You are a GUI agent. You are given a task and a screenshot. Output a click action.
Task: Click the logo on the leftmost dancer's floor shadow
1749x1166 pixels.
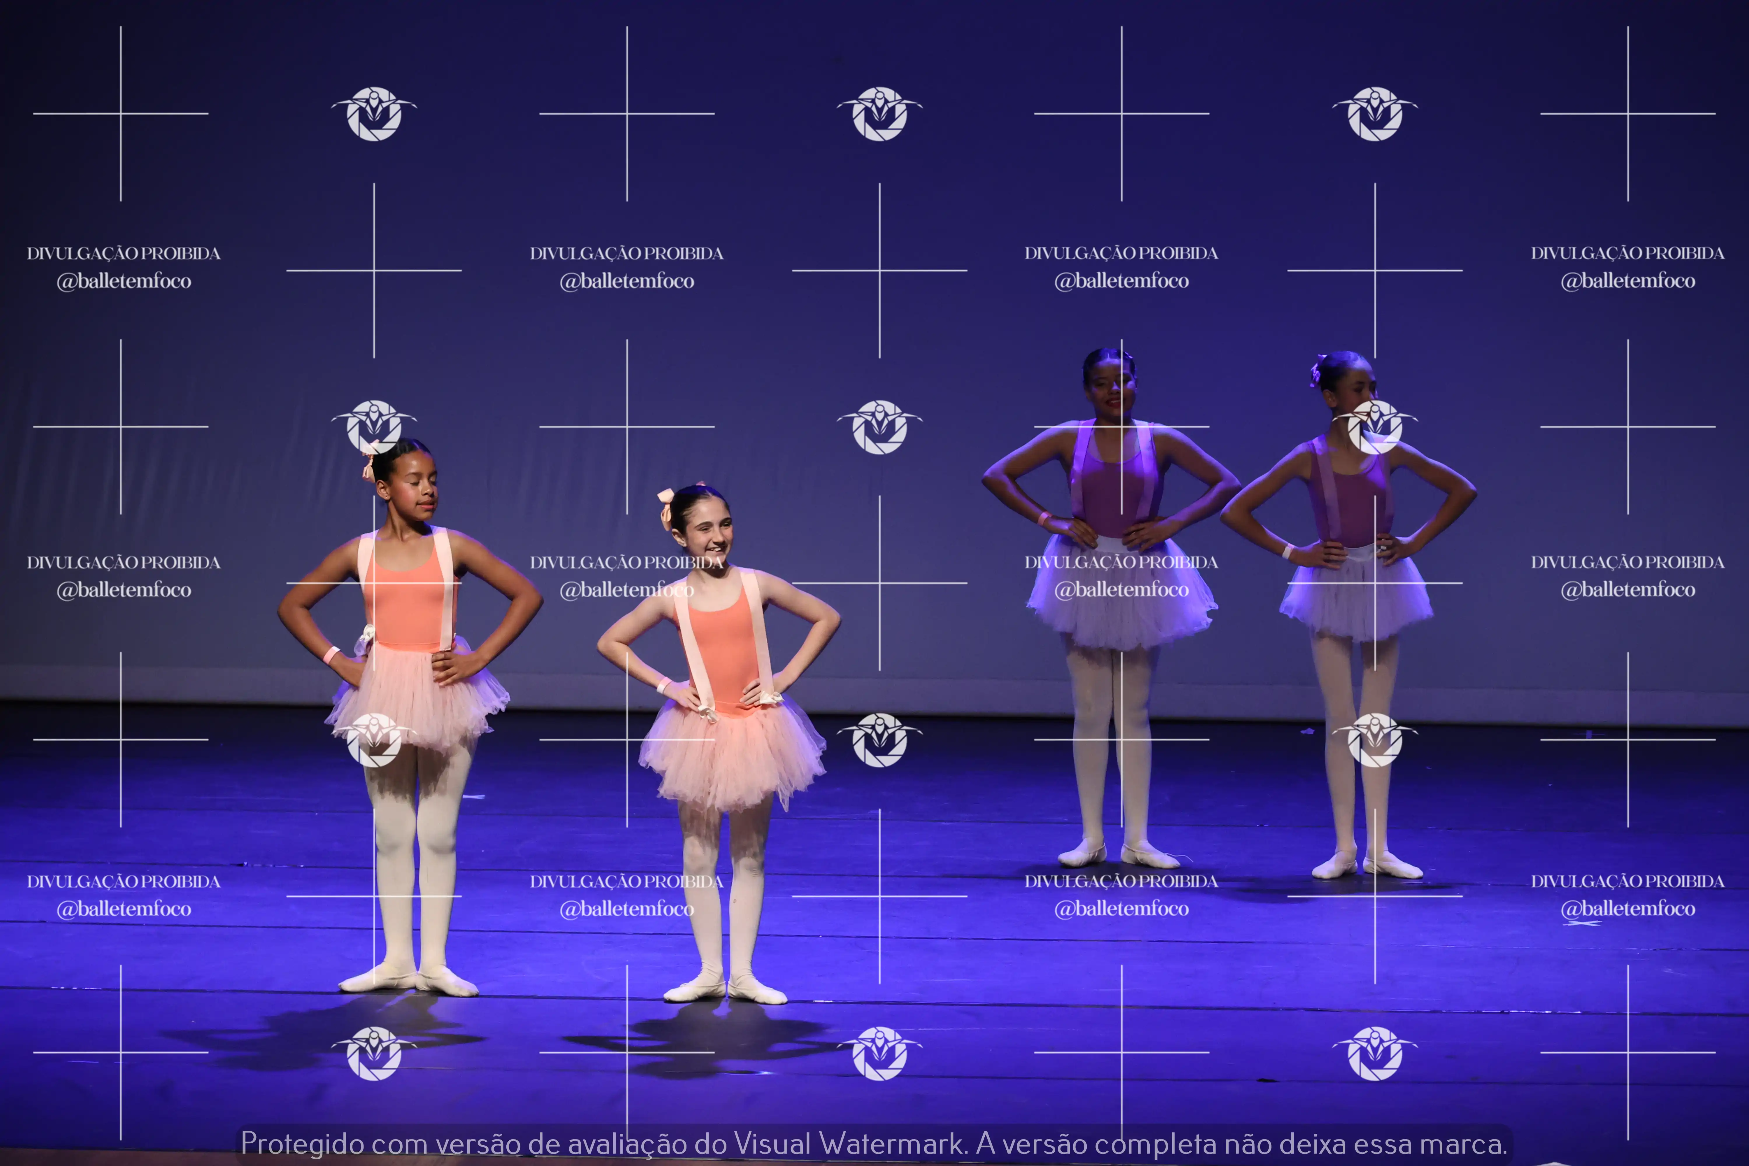374,1052
